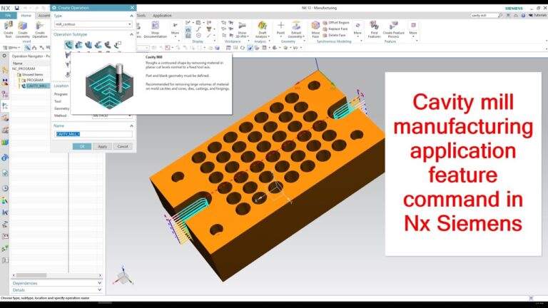Close the Create Operation dialog
The image size is (548, 308).
pos(132,8)
